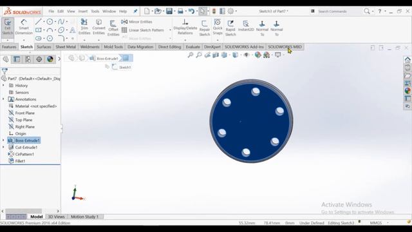The image size is (412, 232).
Task: Open Display/Delete Relations
Action: tap(185, 27)
